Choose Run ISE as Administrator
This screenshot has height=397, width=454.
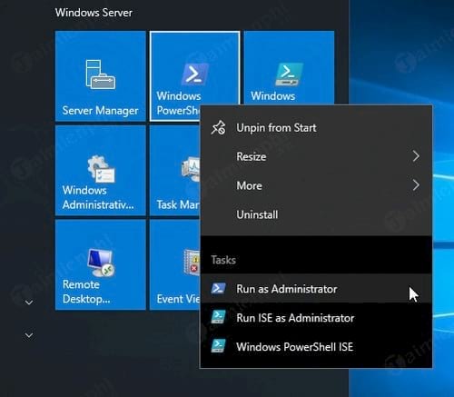point(316,318)
